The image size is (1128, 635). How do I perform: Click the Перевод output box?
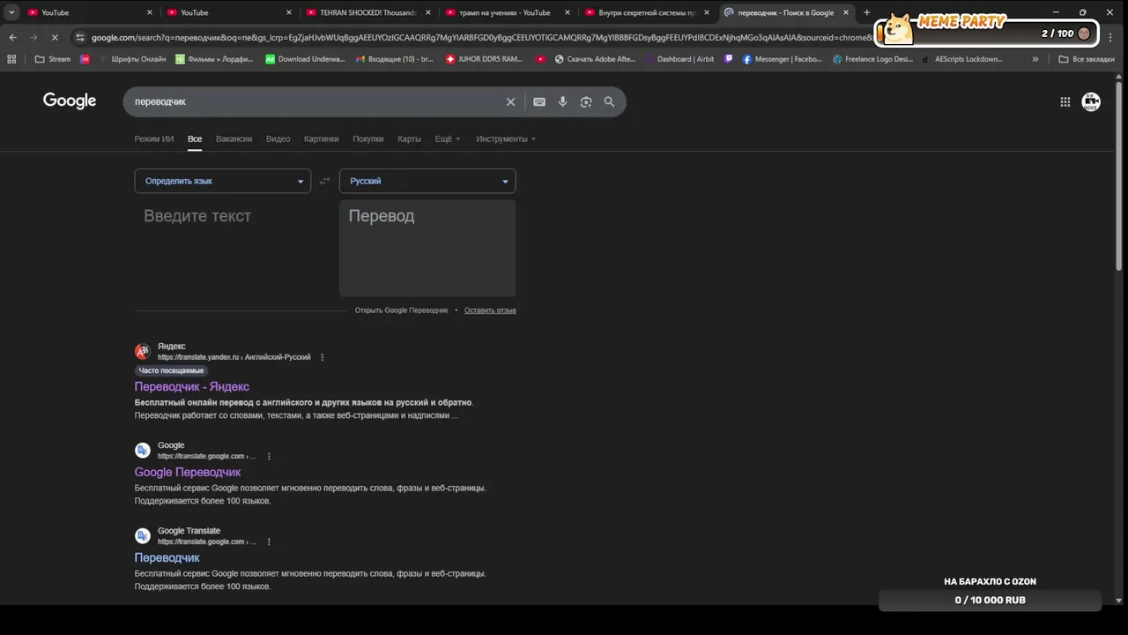coord(427,249)
